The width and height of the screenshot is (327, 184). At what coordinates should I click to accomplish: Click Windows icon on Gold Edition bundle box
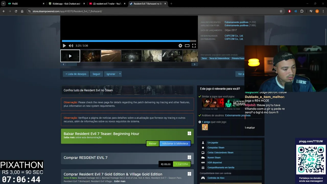189,174
